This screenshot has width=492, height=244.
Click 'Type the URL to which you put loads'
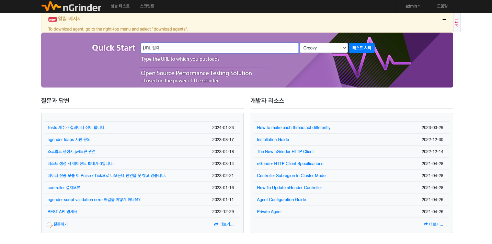[180, 59]
